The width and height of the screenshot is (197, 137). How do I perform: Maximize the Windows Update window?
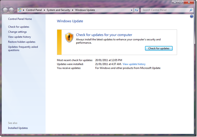pos(181,2)
